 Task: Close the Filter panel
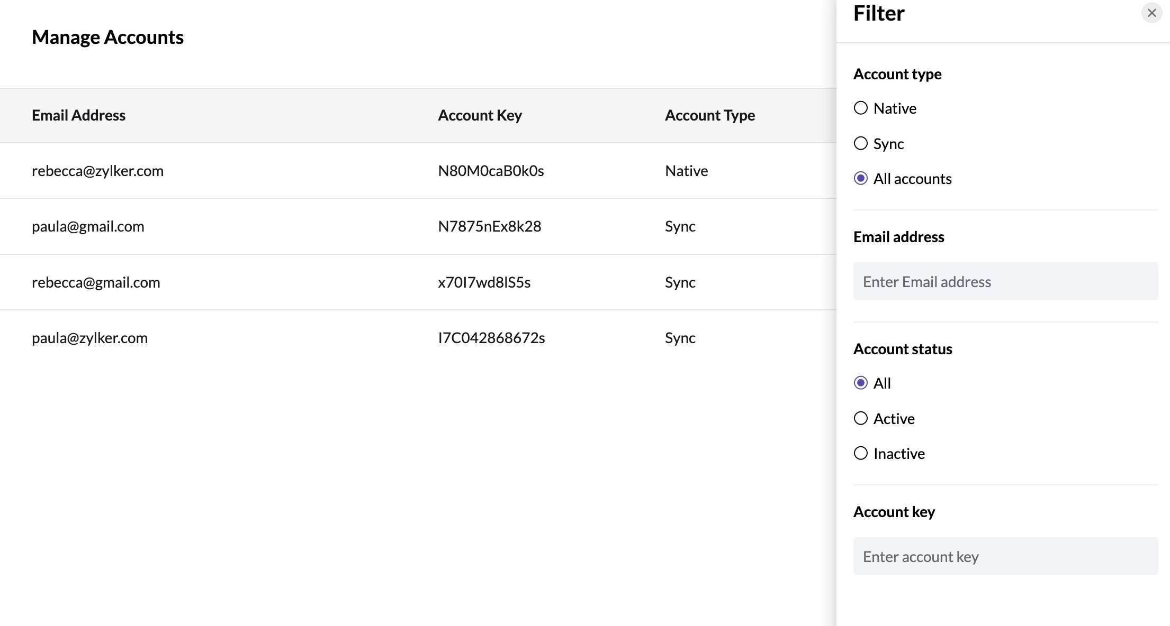click(1151, 13)
